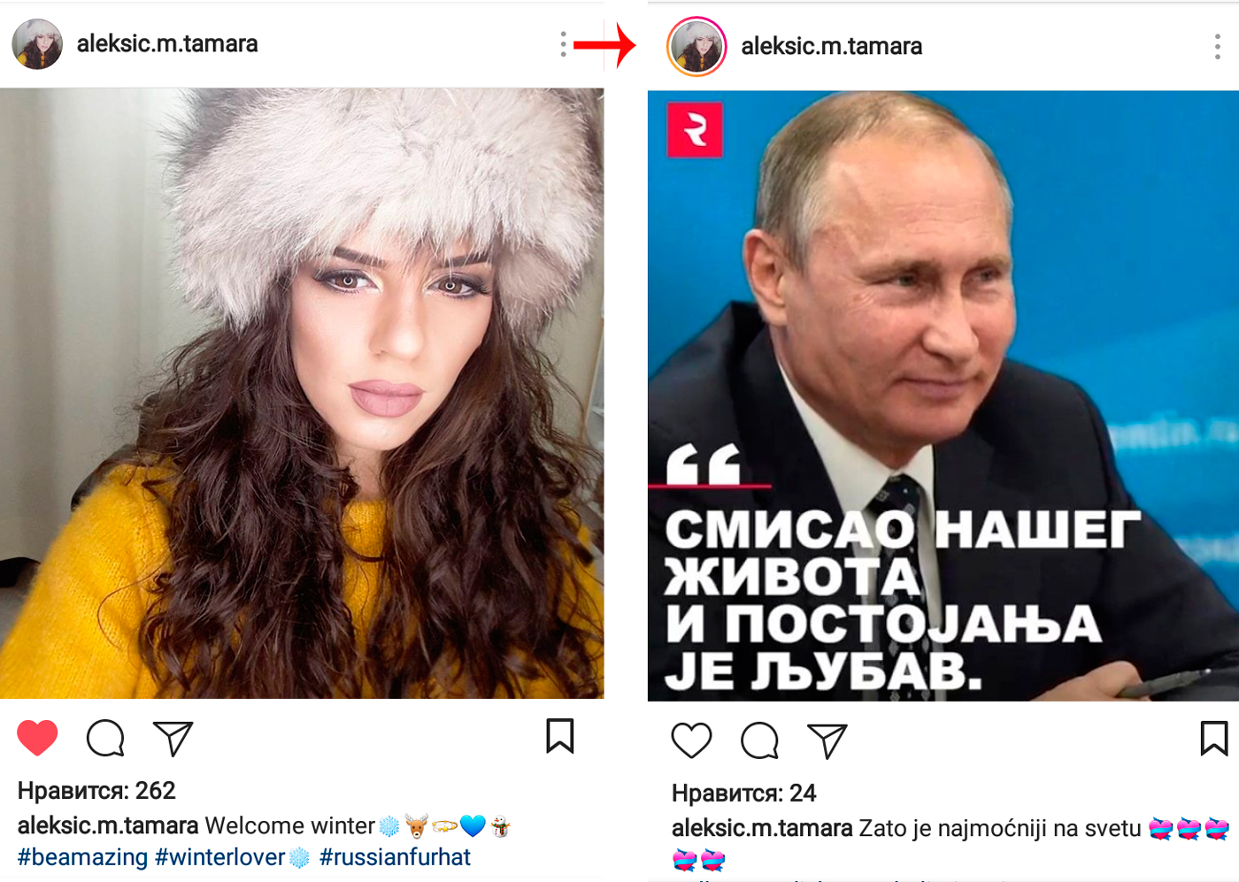1239x882 pixels.
Task: Open #russianfurhat hashtag
Action: (x=395, y=857)
